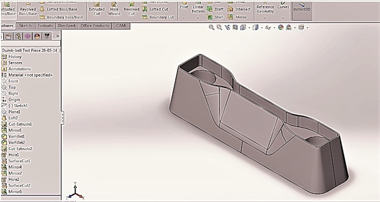This screenshot has height=202, width=380.
Task: Apply the Draft feature
Action: point(215,9)
